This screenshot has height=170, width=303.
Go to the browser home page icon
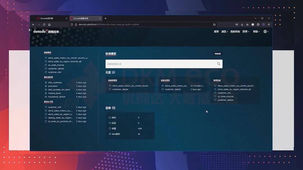pyautogui.click(x=49, y=25)
